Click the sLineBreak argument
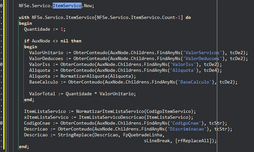Screen dimensions: 254x152 (157, 141)
